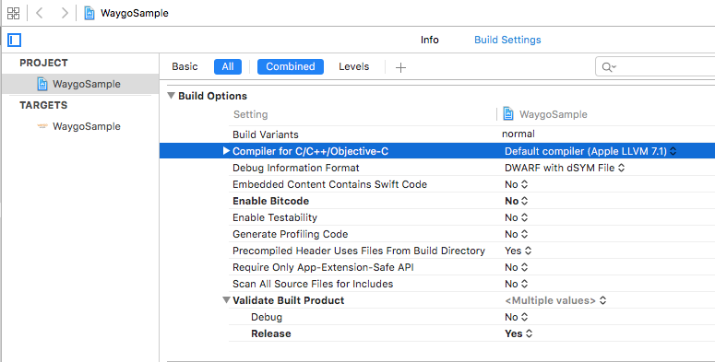The height and width of the screenshot is (362, 715).
Task: Go back with the left arrow
Action: 40,13
